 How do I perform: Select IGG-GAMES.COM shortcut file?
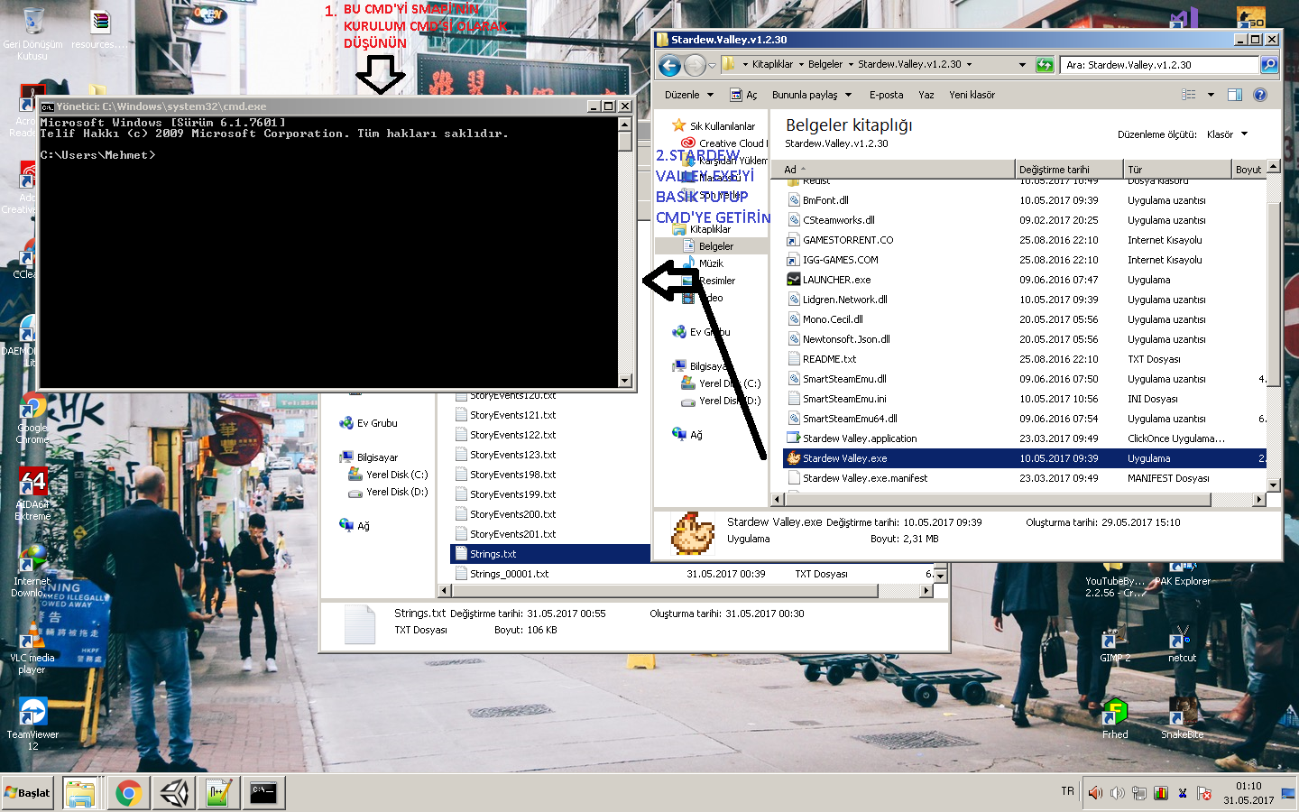pyautogui.click(x=840, y=260)
